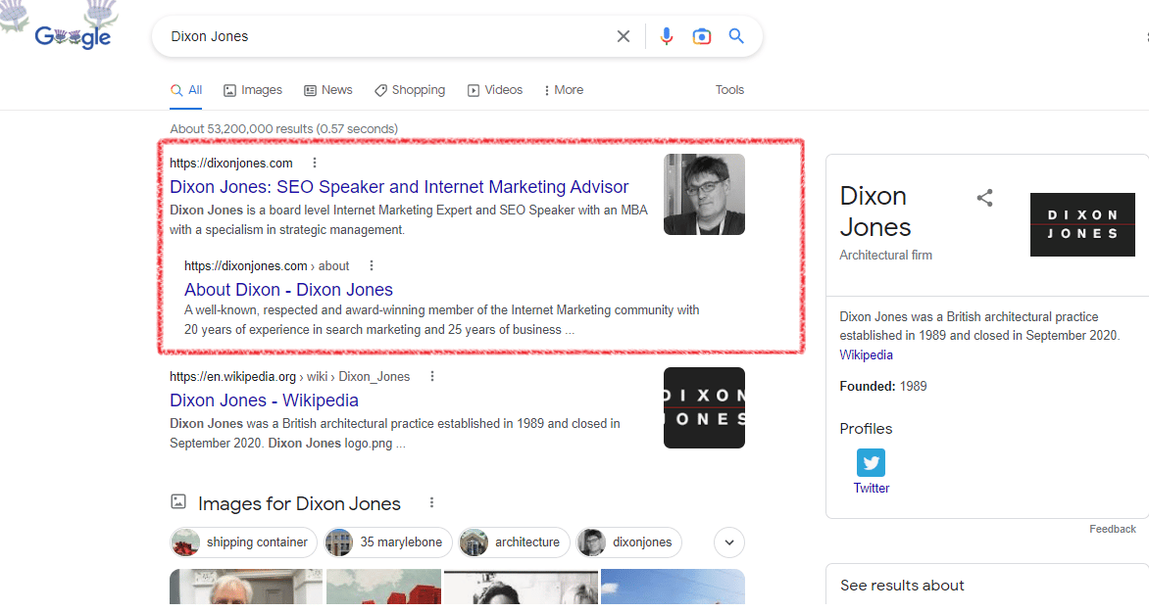Viewport: 1149px width, 612px height.
Task: Click the 'Founded: 1989' fact
Action: 883,387
